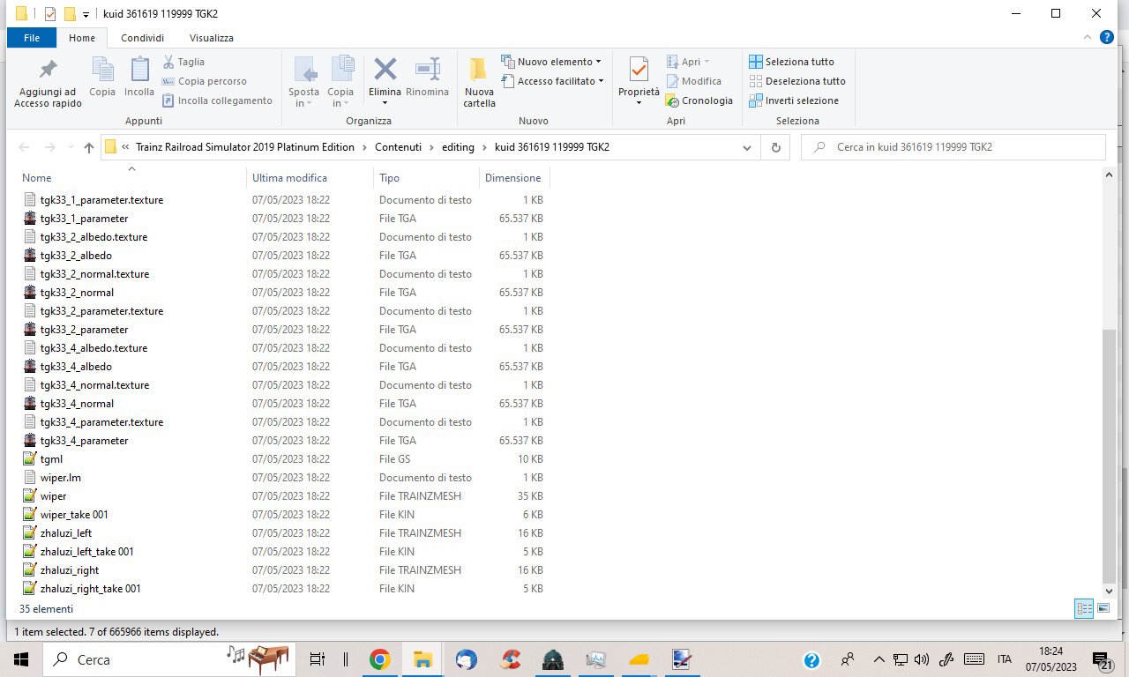Open Explorer help question mark
This screenshot has height=677, width=1129.
pyautogui.click(x=1107, y=37)
